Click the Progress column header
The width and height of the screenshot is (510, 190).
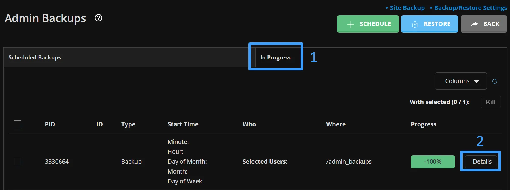(x=424, y=124)
